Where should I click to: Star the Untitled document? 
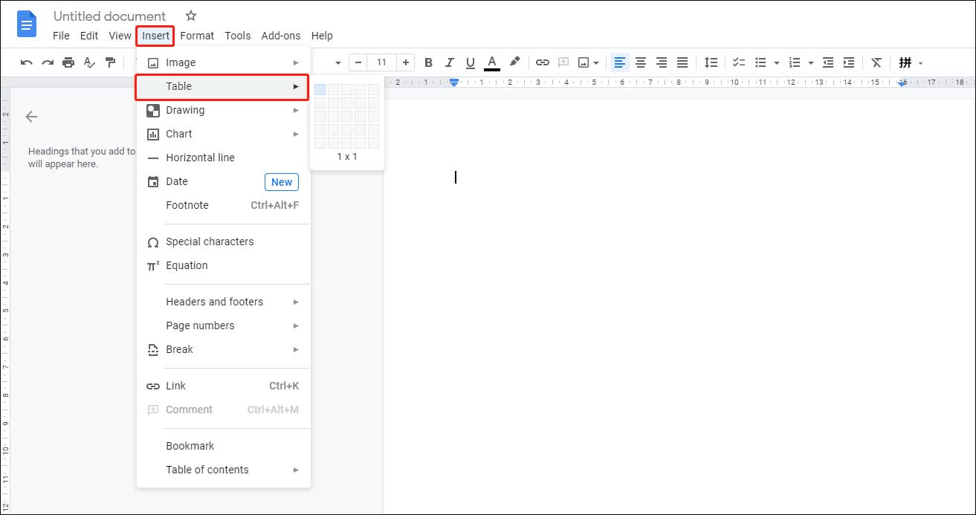(191, 16)
